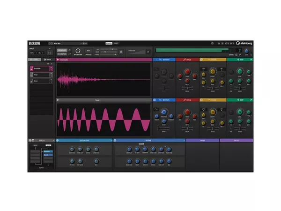The height and width of the screenshot is (211, 281).
Task: Open the Distortion effect type dropdown
Action: (x=111, y=140)
